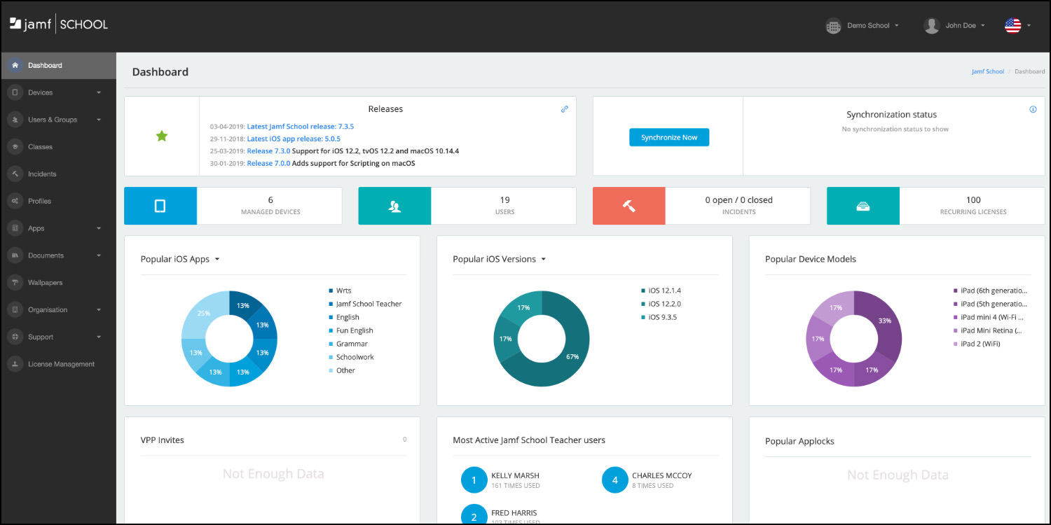Click the Incidents wrench icon in sidebar

[15, 174]
